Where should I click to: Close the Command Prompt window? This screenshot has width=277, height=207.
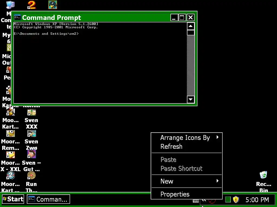pos(190,18)
